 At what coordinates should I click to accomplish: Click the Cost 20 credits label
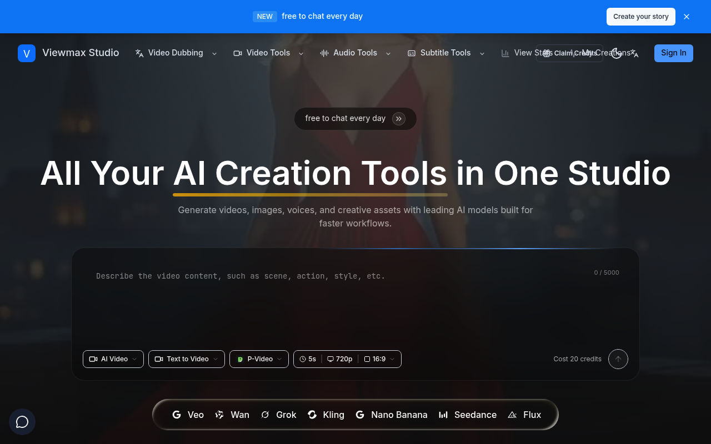click(x=578, y=359)
